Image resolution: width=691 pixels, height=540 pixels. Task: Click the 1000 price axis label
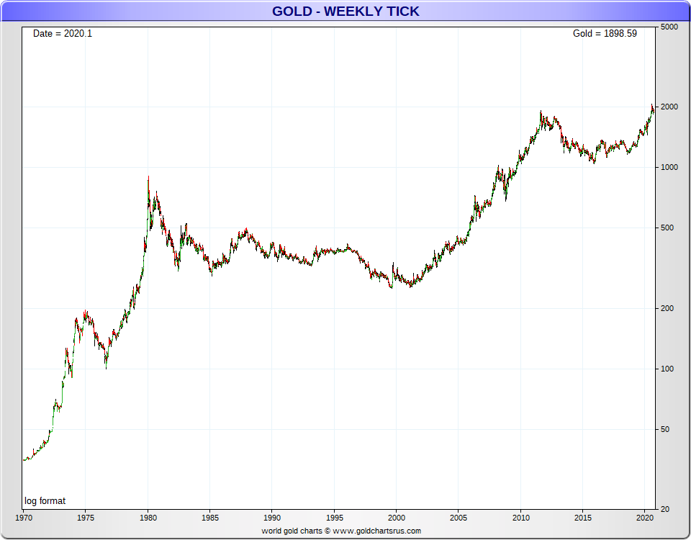669,167
